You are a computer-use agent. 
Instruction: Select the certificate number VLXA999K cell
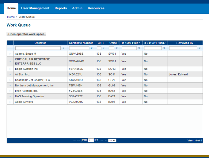pyautogui.click(x=81, y=102)
